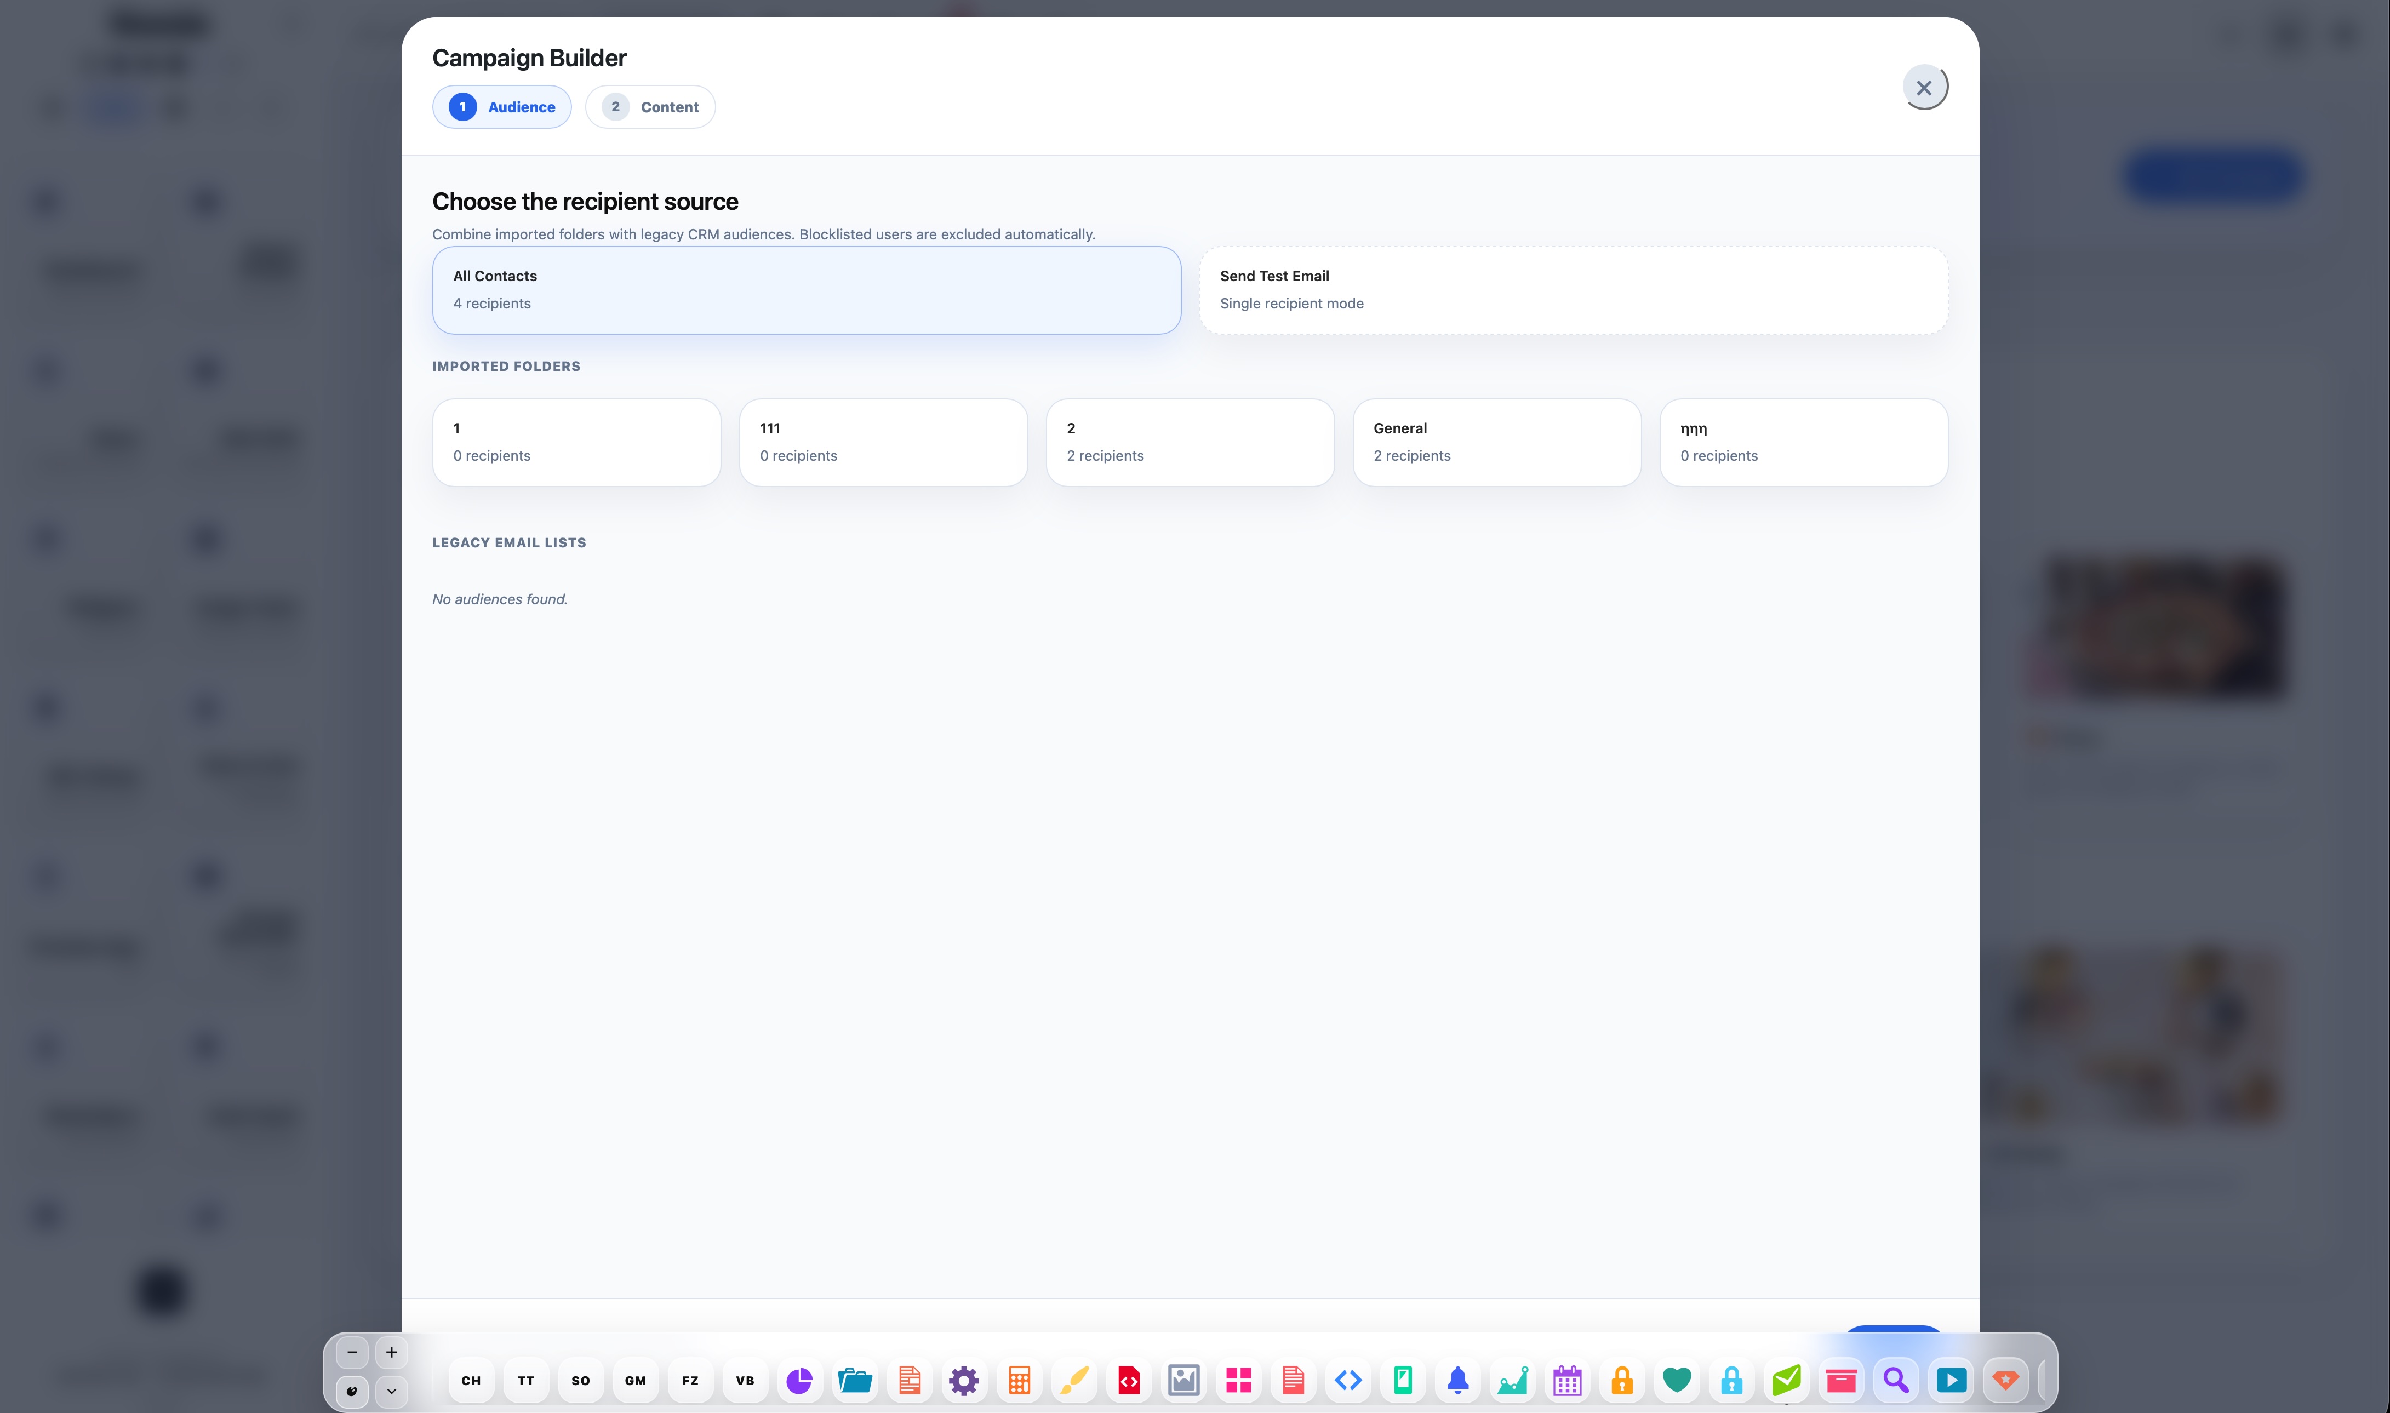Open the pink grid tiles icon
Image resolution: width=2390 pixels, height=1413 pixels.
pos(1238,1380)
